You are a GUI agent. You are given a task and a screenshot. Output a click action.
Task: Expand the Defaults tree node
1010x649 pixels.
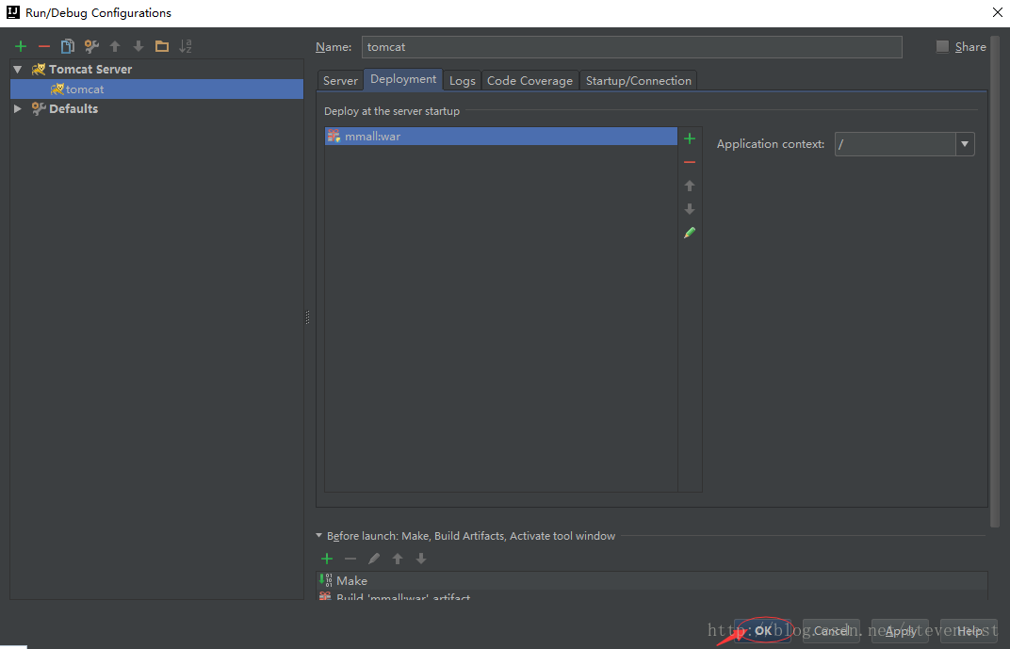pyautogui.click(x=18, y=109)
